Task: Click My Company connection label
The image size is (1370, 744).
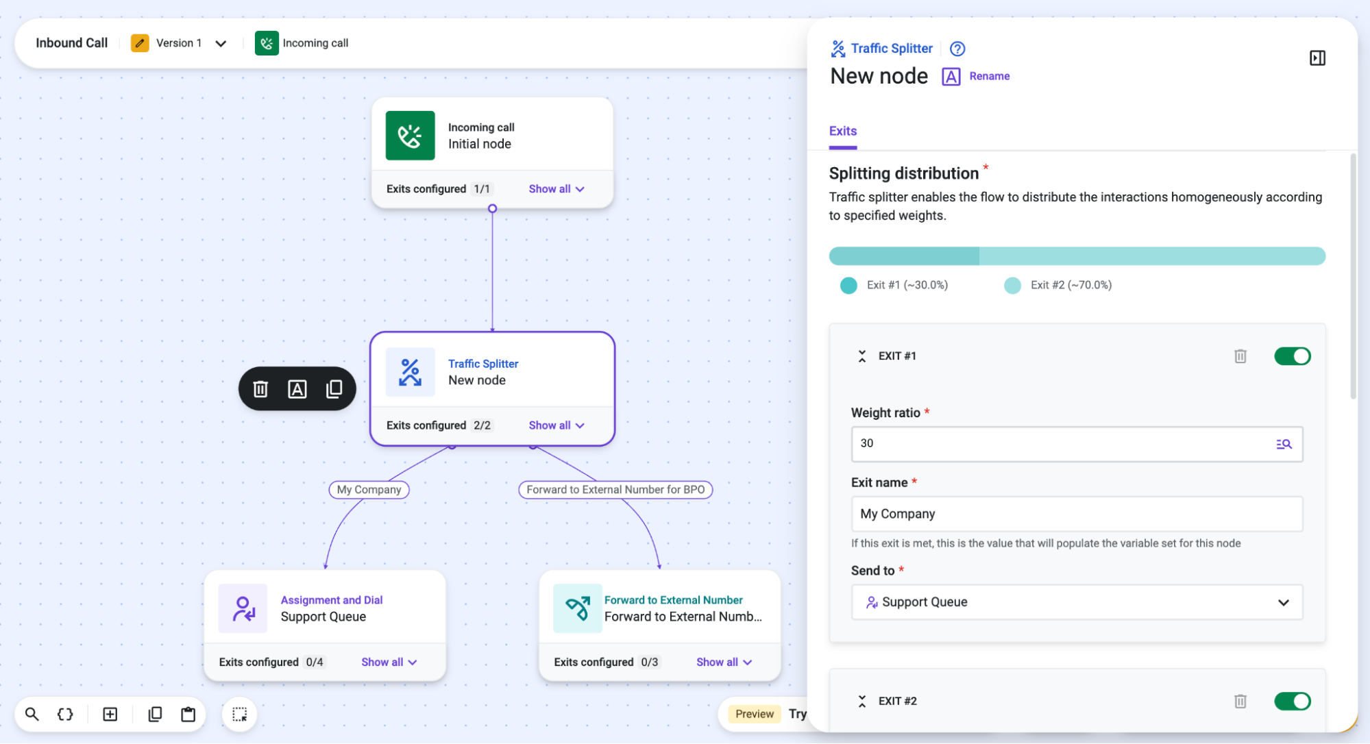Action: coord(369,490)
